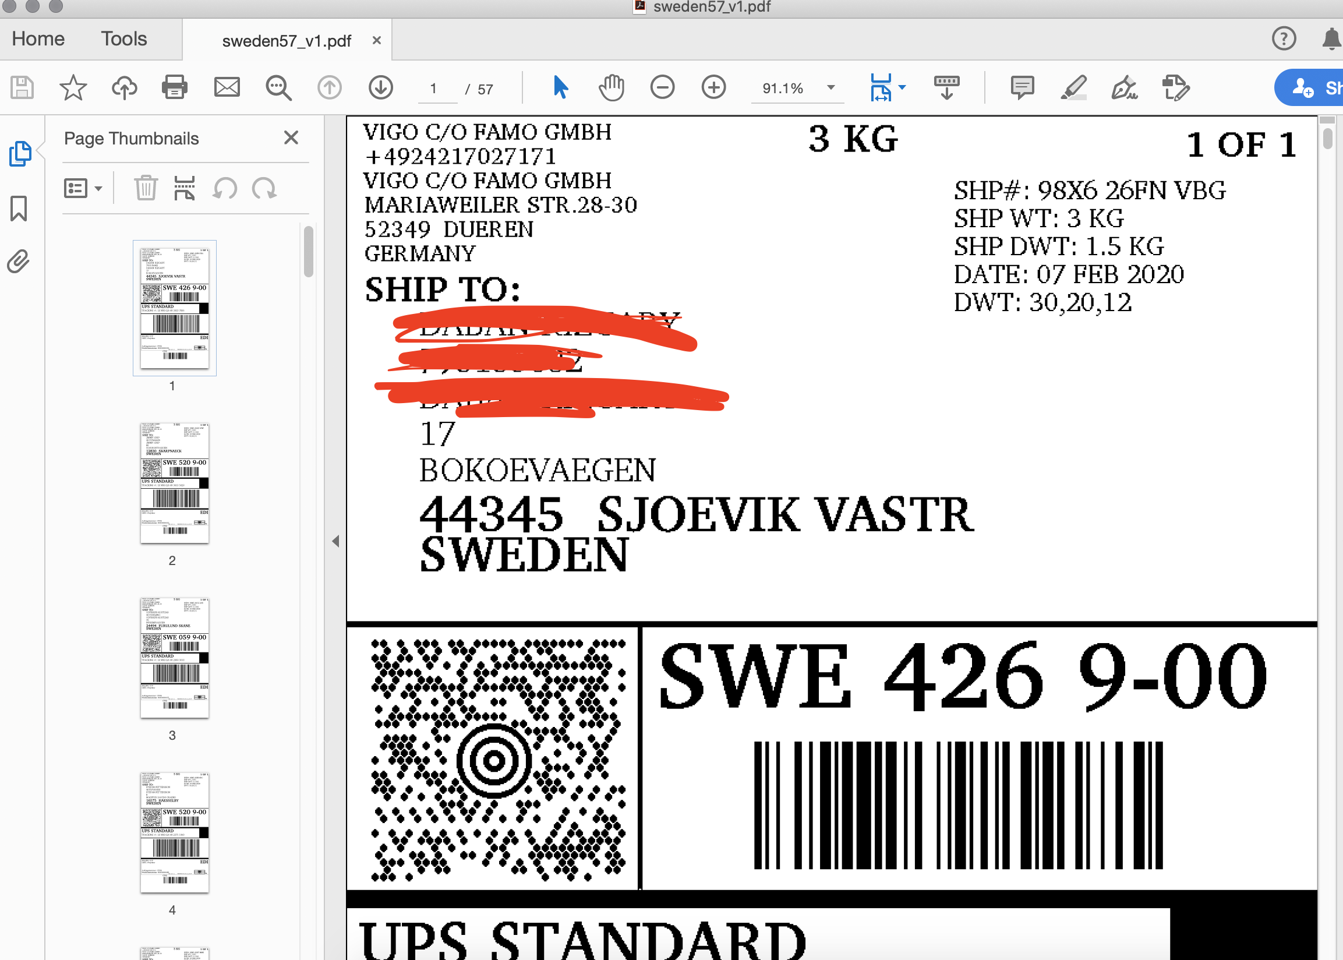The height and width of the screenshot is (960, 1343).
Task: Send file by email with the envelope icon
Action: coord(227,87)
